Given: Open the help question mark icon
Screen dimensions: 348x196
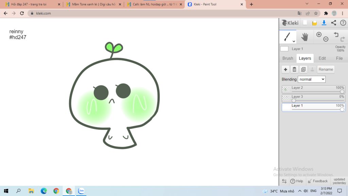Looking at the screenshot, I should coord(343,23).
